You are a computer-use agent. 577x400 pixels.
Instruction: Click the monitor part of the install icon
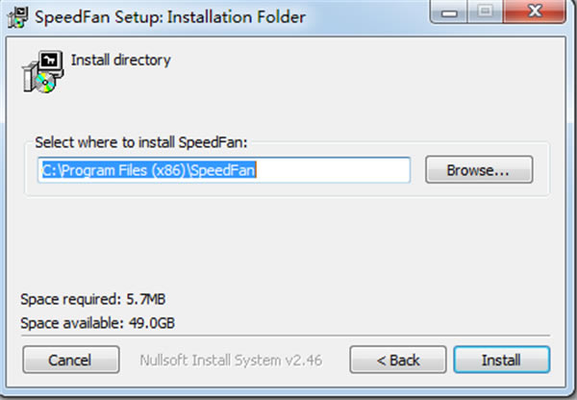click(51, 61)
